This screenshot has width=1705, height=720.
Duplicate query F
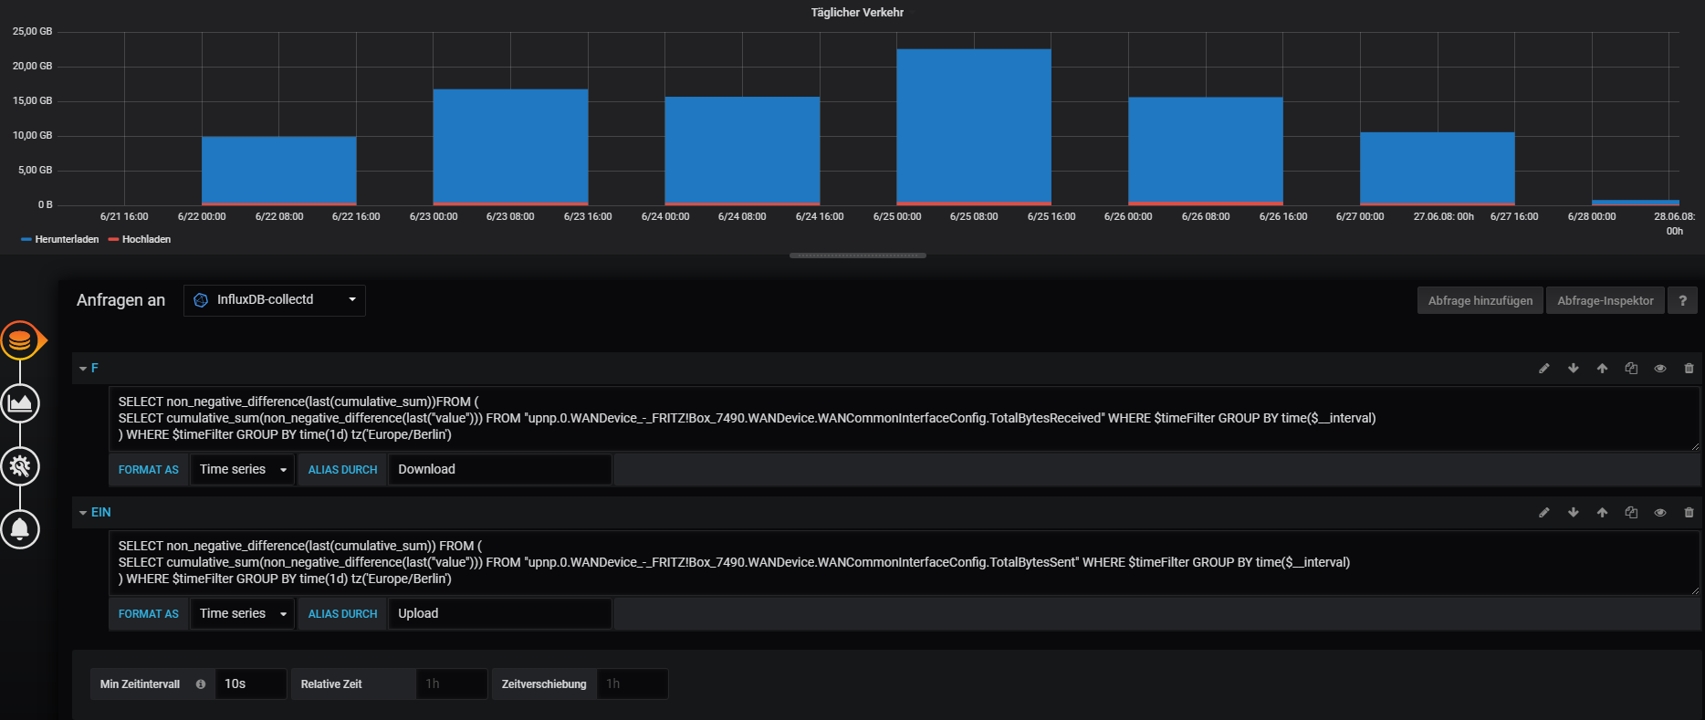click(x=1631, y=369)
